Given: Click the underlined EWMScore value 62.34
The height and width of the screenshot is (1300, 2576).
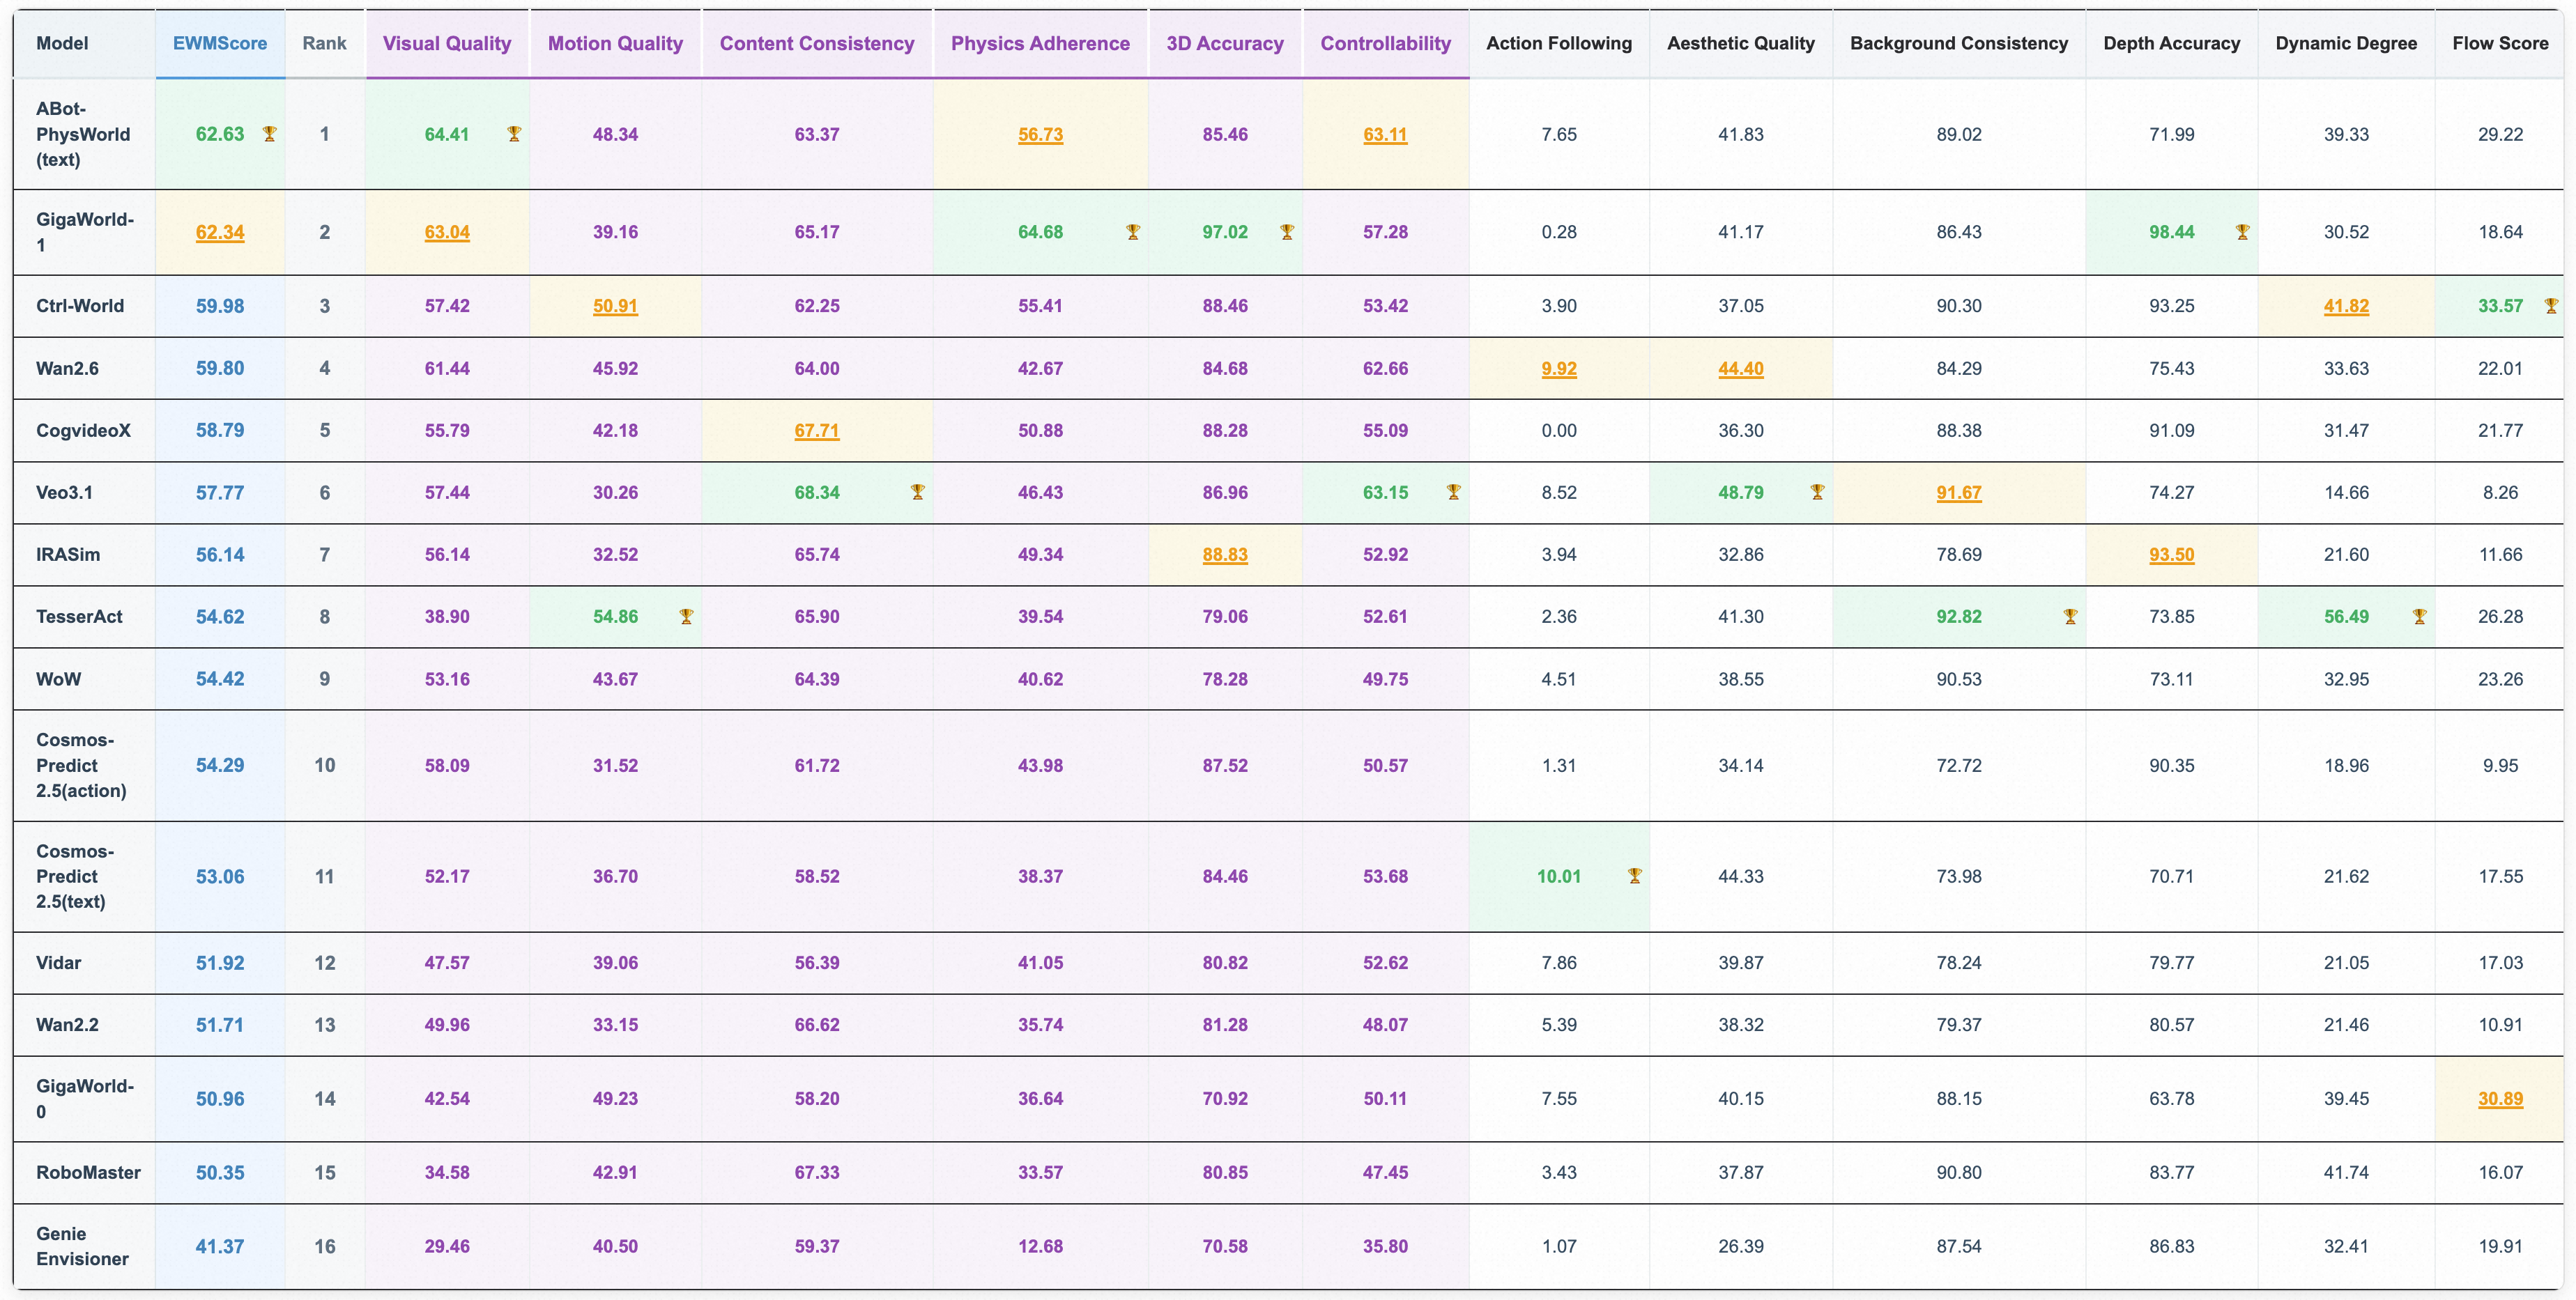Looking at the screenshot, I should click(220, 232).
